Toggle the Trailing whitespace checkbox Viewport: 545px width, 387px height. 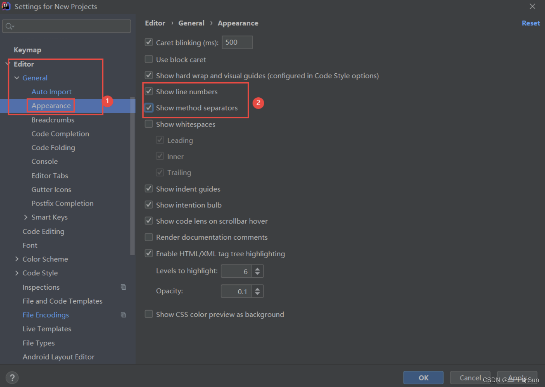[x=160, y=172]
